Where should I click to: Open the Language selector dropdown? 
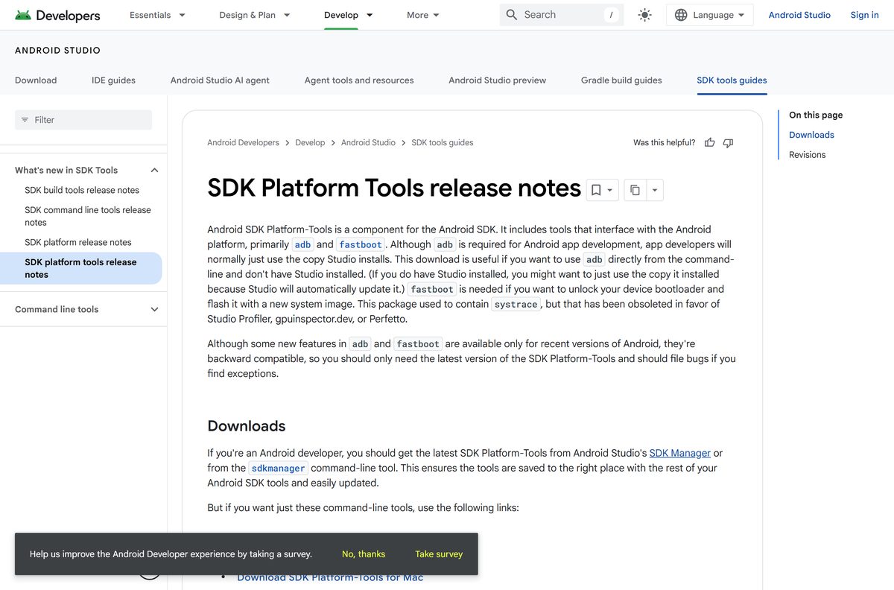710,15
